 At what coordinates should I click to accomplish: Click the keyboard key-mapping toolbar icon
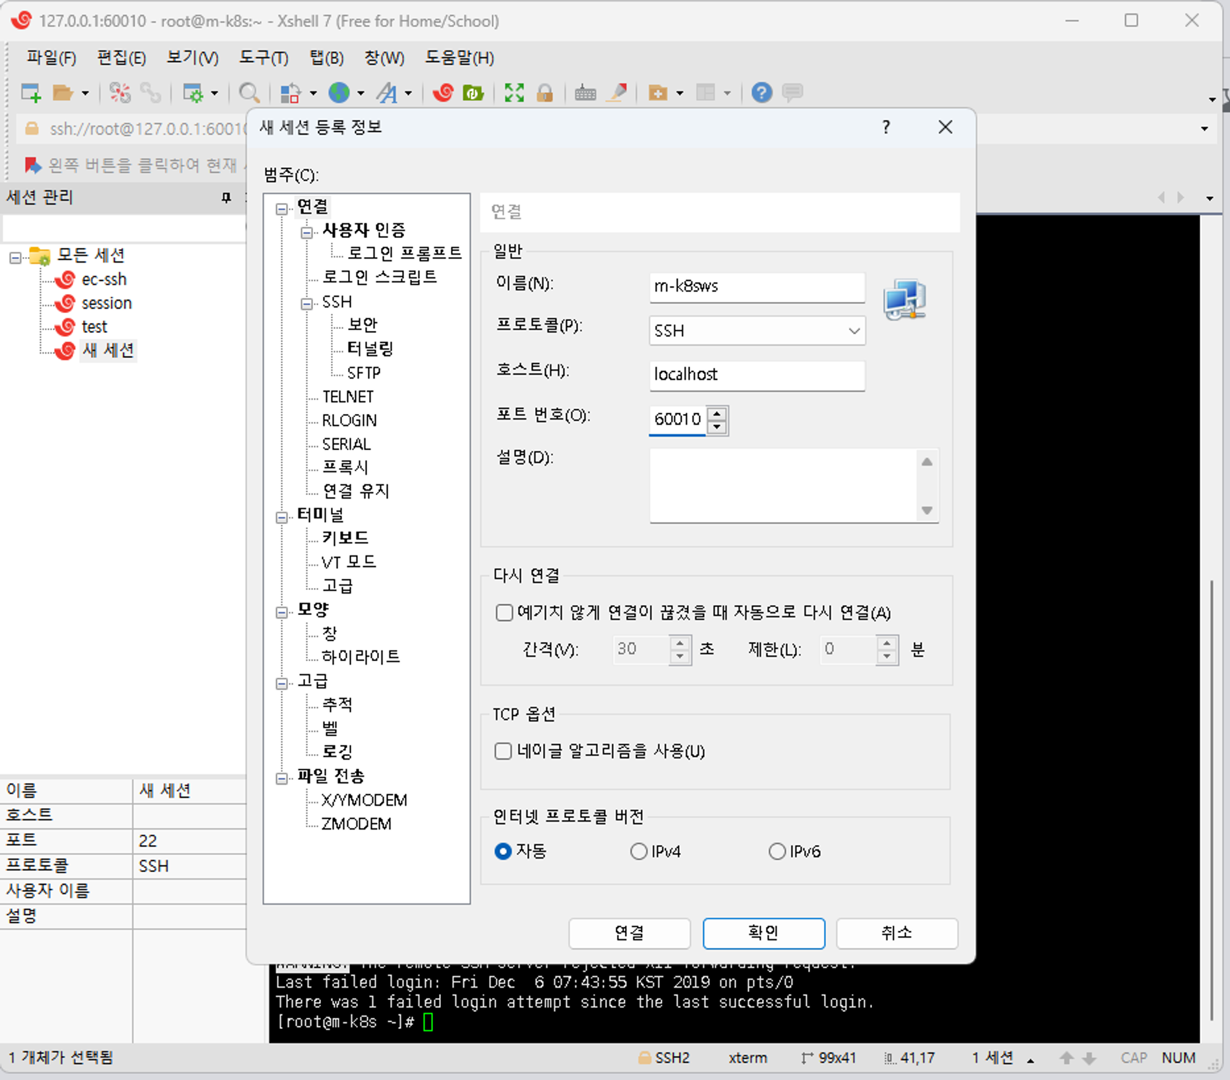585,93
